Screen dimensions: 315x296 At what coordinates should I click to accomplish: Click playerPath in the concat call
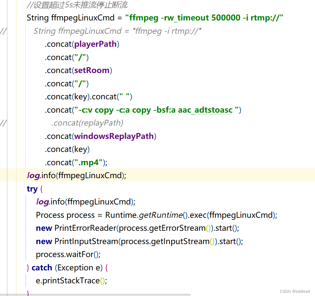point(95,44)
